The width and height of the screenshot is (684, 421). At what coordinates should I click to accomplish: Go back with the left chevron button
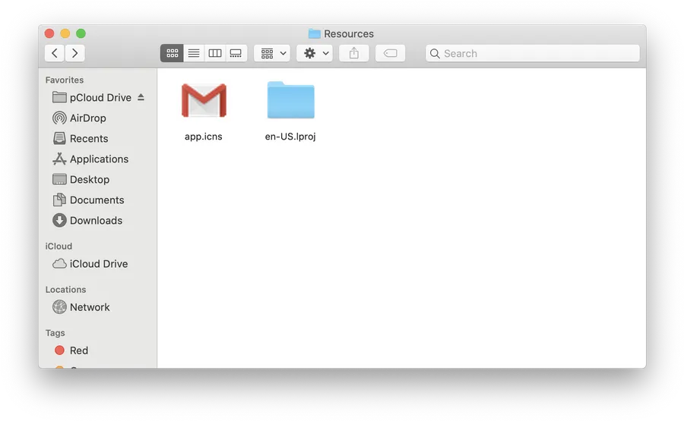point(55,53)
